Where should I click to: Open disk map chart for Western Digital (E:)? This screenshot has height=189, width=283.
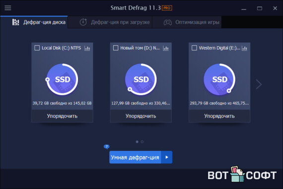coord(244,48)
